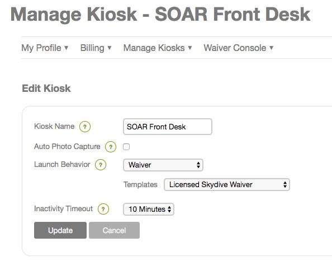The image size is (332, 265).
Task: Click the Update button
Action: tap(60, 230)
